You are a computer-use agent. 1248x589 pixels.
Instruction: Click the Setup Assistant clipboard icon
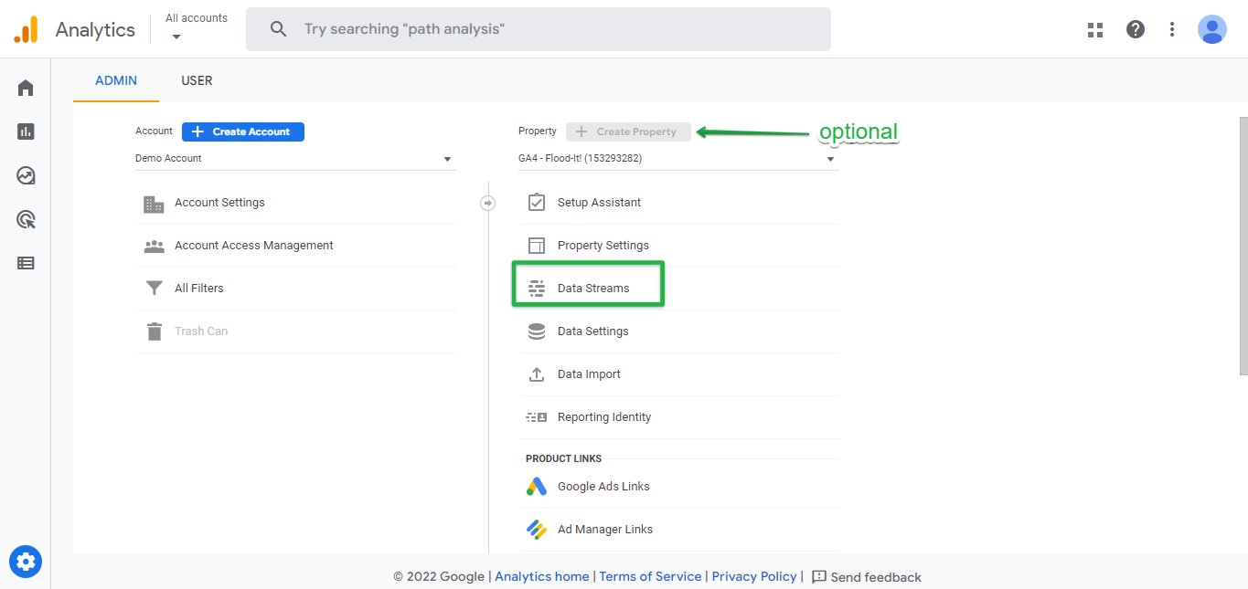[x=537, y=203]
